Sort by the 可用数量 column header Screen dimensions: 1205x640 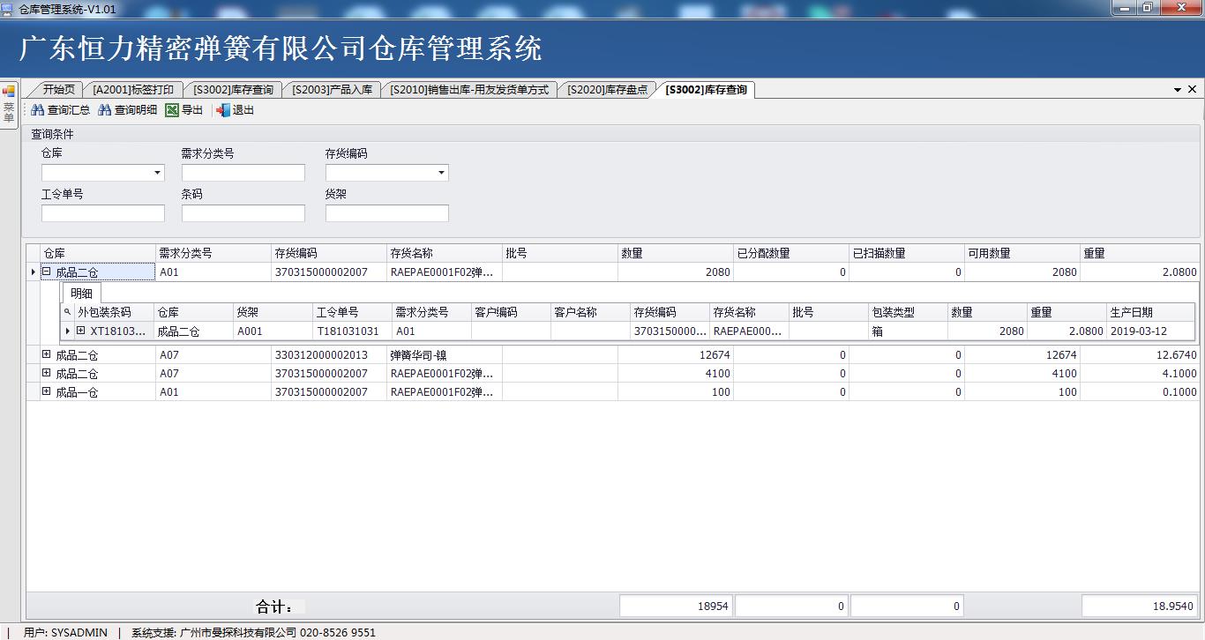[x=1022, y=253]
